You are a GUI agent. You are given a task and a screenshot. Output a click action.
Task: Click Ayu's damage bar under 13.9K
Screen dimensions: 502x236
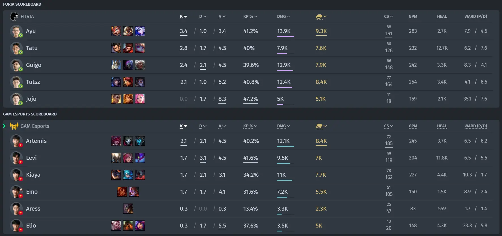point(286,36)
